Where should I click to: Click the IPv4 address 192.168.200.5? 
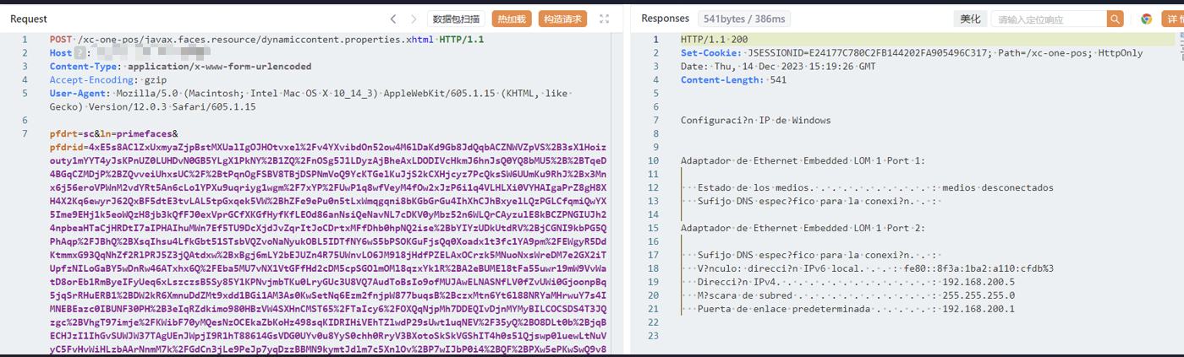[979, 283]
